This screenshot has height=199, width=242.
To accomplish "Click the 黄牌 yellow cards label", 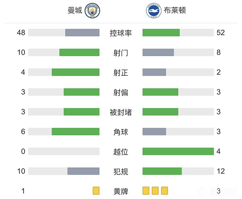I will point(121,191).
